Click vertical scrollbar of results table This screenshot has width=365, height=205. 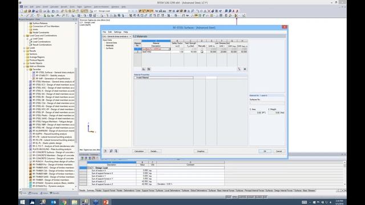coord(344,166)
